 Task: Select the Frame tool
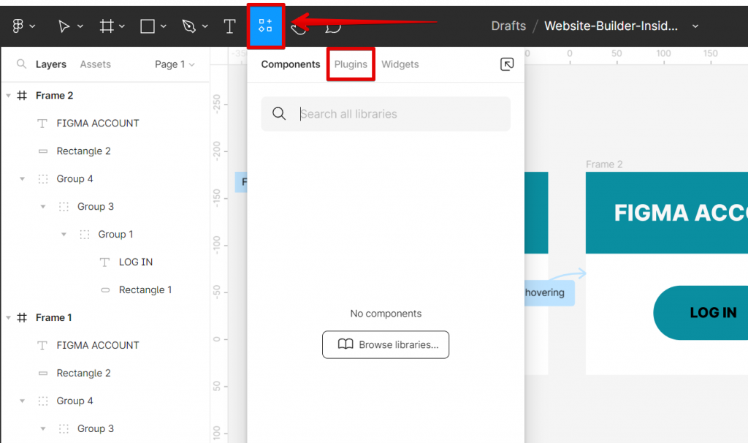[x=107, y=26]
